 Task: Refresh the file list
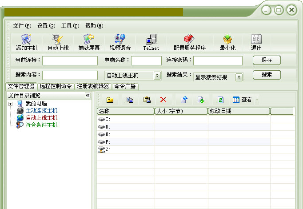tap(220, 100)
